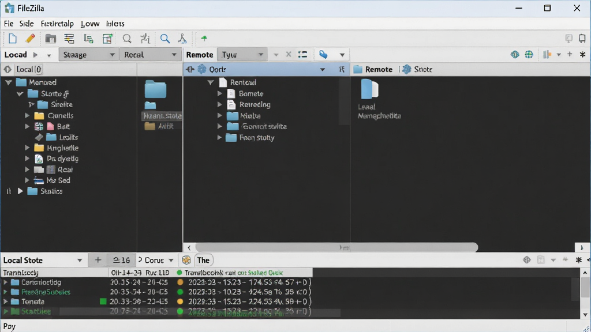
Task: Open the Iulers menu
Action: click(x=115, y=24)
